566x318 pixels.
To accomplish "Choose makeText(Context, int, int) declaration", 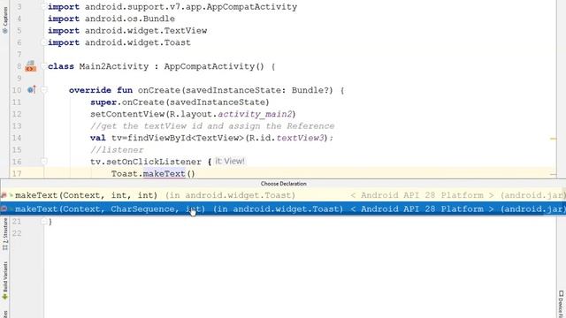I will [283, 195].
